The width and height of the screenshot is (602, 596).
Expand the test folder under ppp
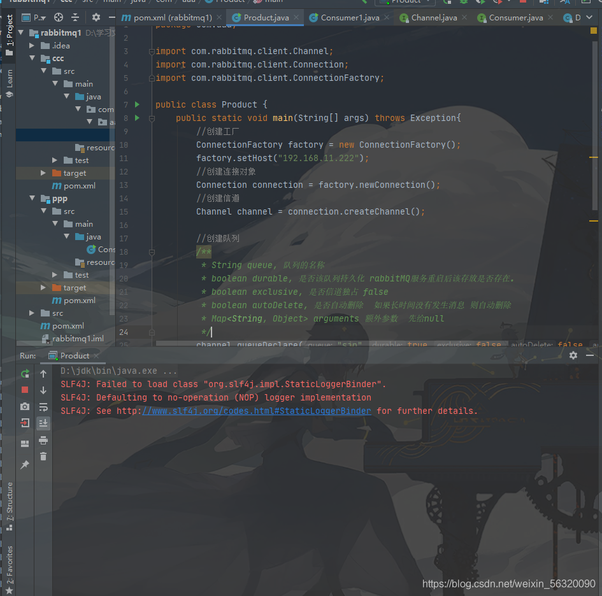55,275
